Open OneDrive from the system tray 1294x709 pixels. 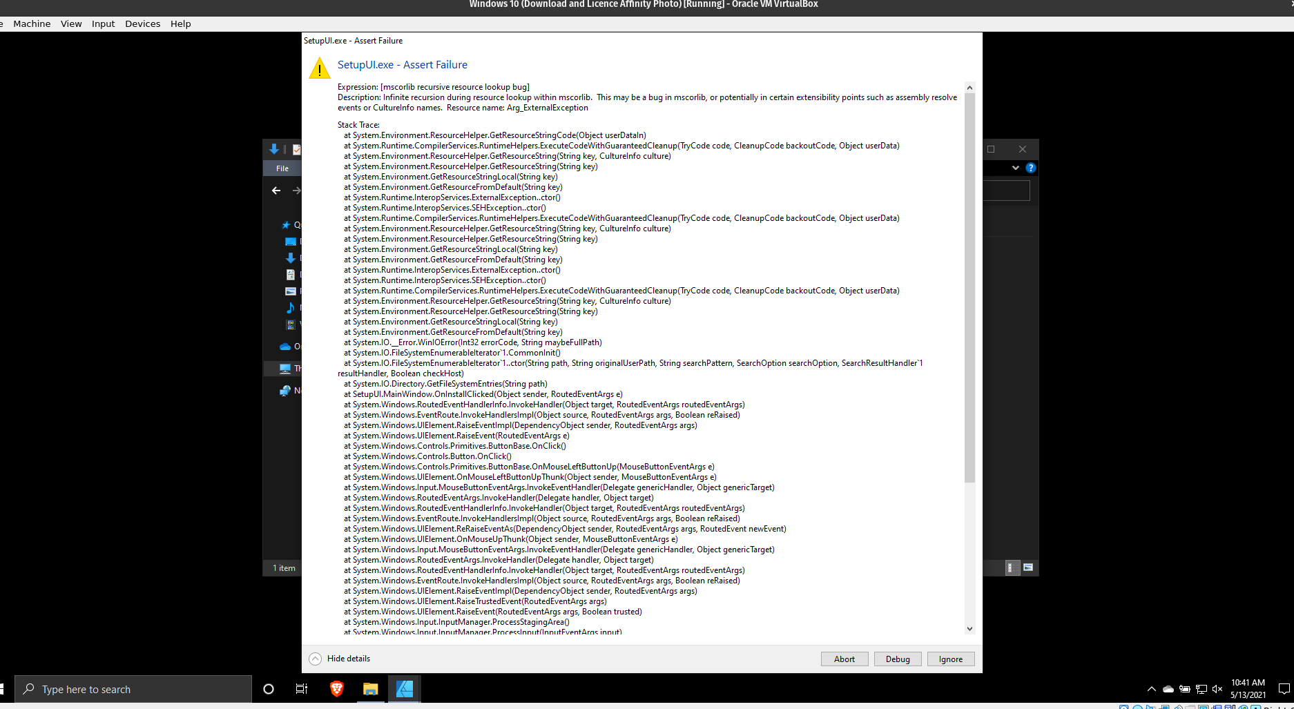coord(1168,688)
